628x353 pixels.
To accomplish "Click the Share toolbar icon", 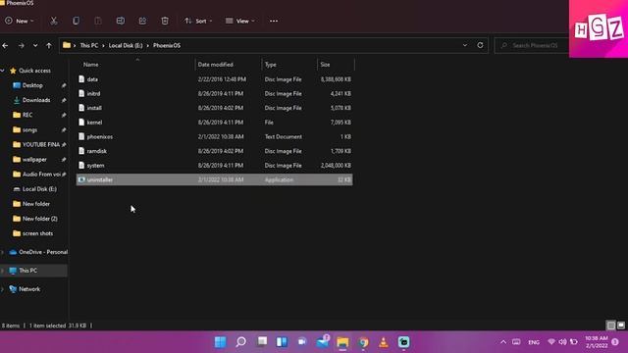I will click(142, 21).
